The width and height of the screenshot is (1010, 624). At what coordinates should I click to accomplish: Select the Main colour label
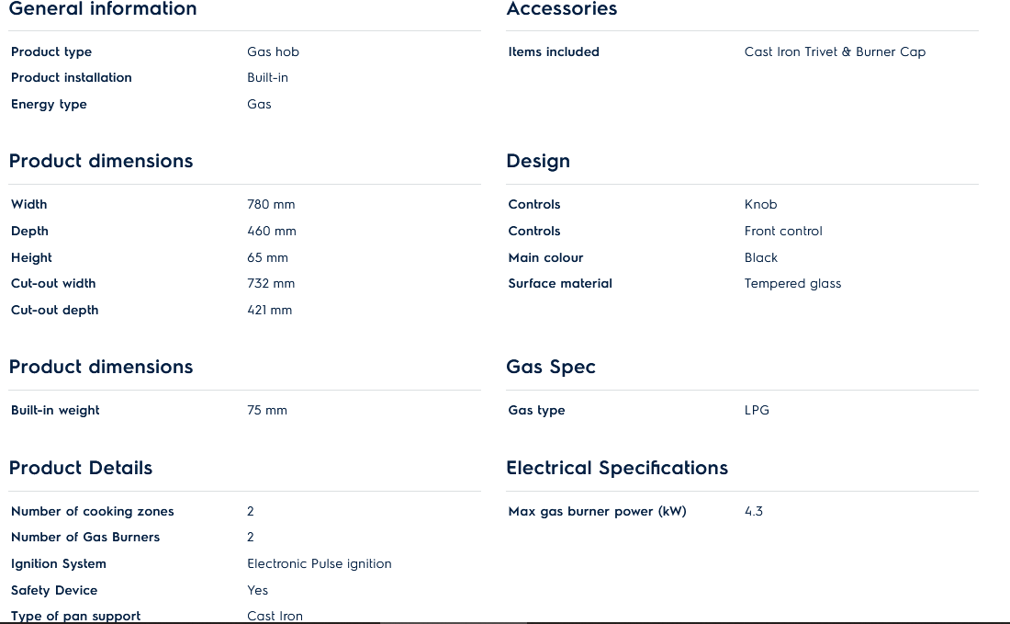pos(545,257)
